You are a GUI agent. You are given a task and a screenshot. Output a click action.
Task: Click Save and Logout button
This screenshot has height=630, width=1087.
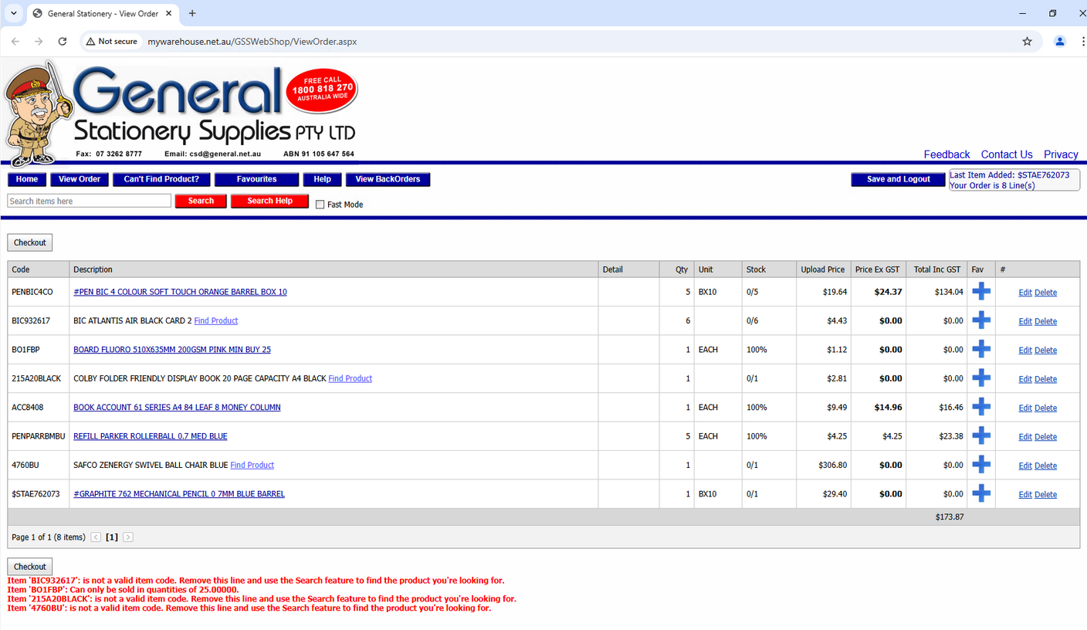click(898, 179)
